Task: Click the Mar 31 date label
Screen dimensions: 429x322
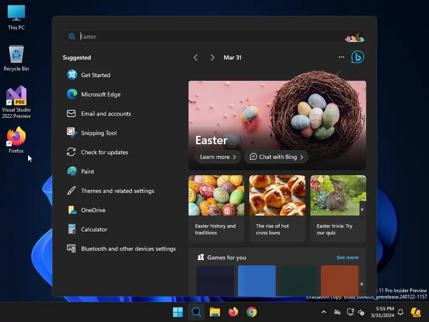Action: (x=233, y=57)
